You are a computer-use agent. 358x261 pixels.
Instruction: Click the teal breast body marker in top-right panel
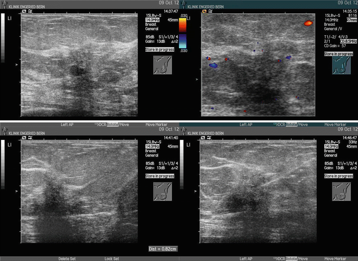342,65
